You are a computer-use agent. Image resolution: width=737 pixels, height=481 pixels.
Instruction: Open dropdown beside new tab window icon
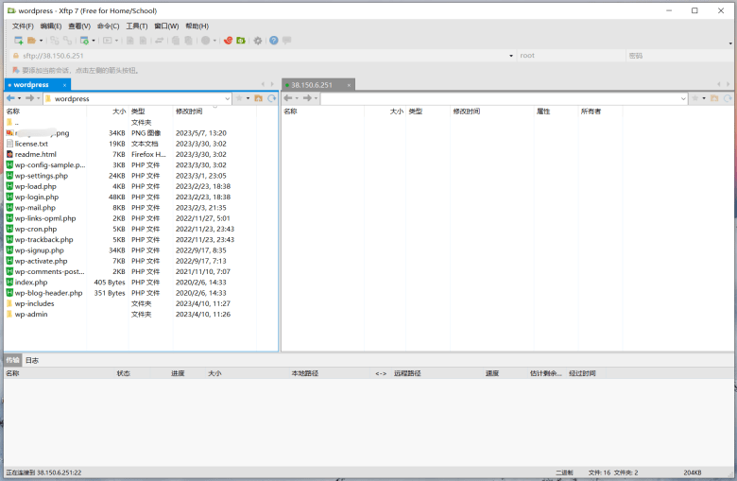point(94,41)
